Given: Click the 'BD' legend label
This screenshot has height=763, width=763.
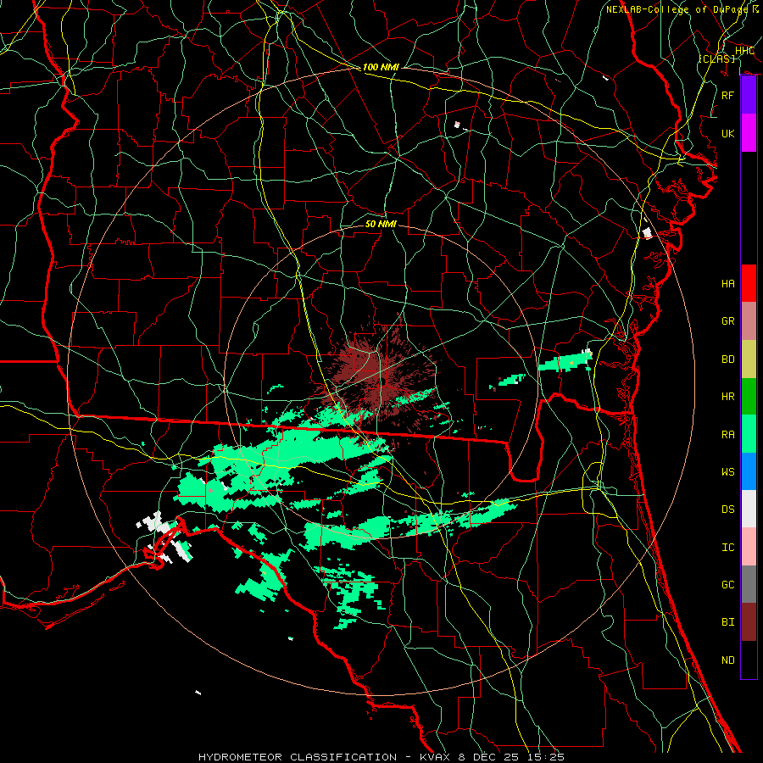Looking at the screenshot, I should (x=727, y=359).
